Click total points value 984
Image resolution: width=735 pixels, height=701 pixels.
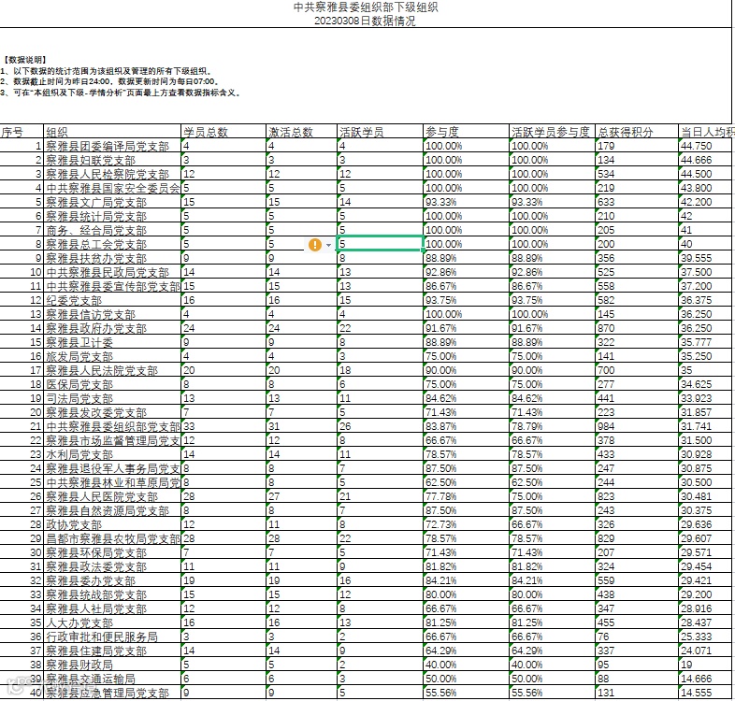(606, 426)
